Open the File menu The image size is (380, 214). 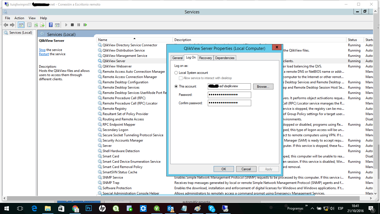(x=8, y=18)
